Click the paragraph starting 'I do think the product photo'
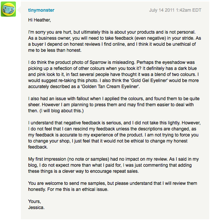Image resolution: width=210 pixels, height=220 pixels. point(113,74)
